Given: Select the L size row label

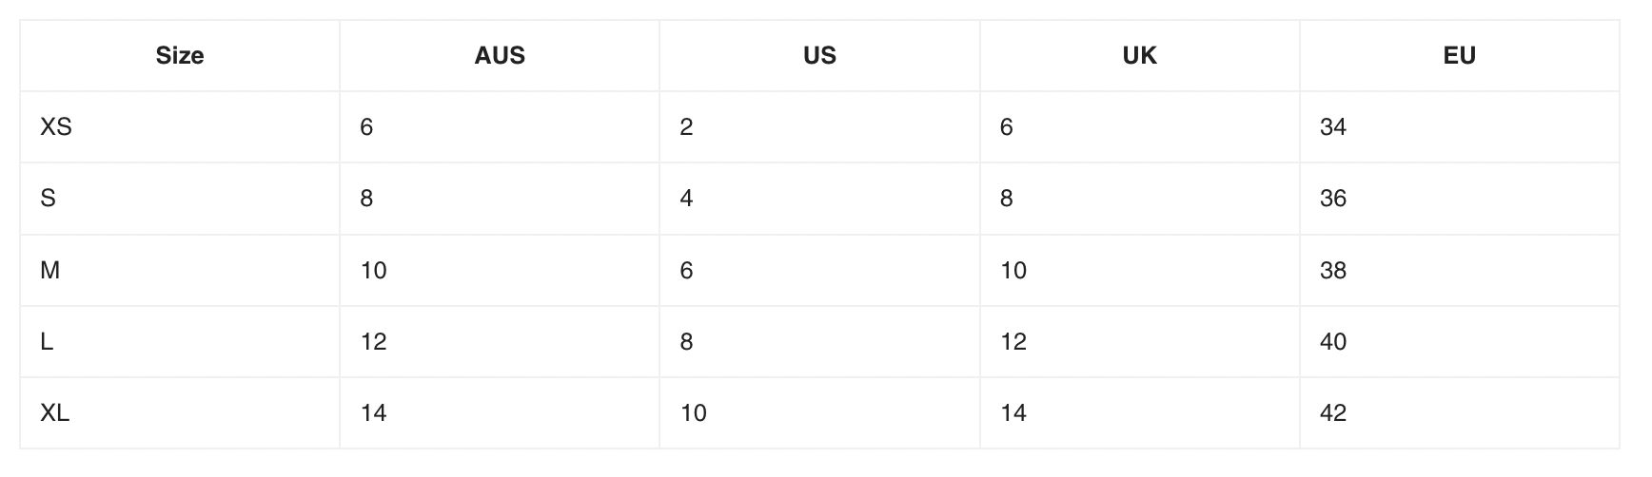Looking at the screenshot, I should pos(47,342).
